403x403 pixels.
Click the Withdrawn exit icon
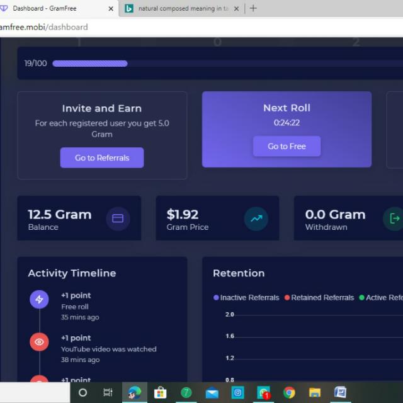pos(394,219)
